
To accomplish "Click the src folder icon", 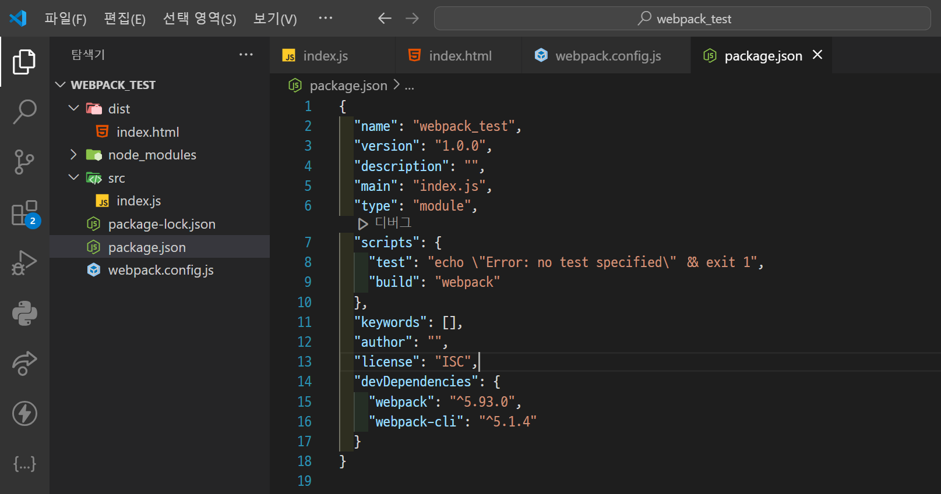I will tap(94, 178).
